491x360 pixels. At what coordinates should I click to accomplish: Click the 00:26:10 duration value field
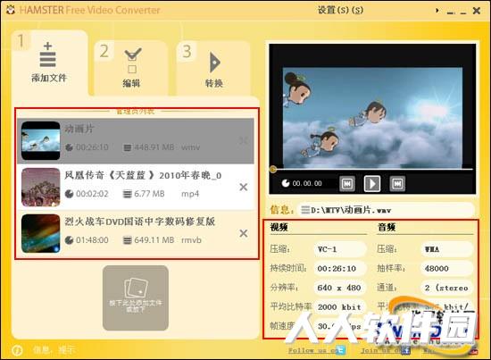pyautogui.click(x=340, y=269)
